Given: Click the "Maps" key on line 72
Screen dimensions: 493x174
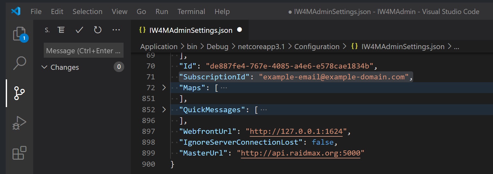Looking at the screenshot, I should coord(192,88).
